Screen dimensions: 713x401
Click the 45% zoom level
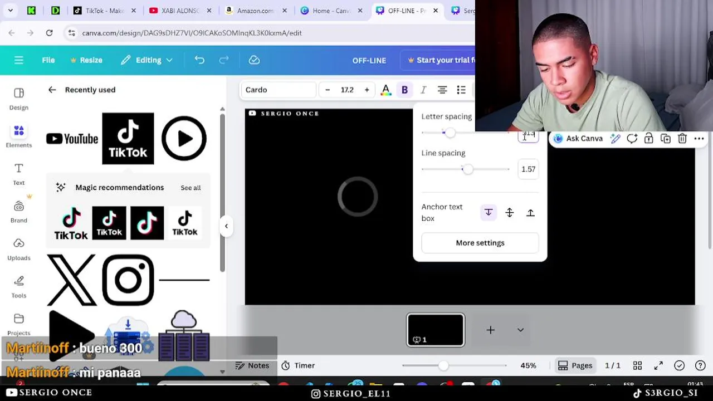(528, 365)
